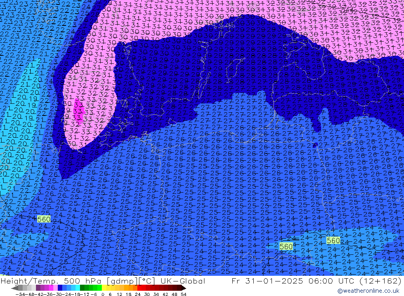The image size is (404, 296).
Task: Click the cyan swatch in the color scale
Action: [78, 288]
